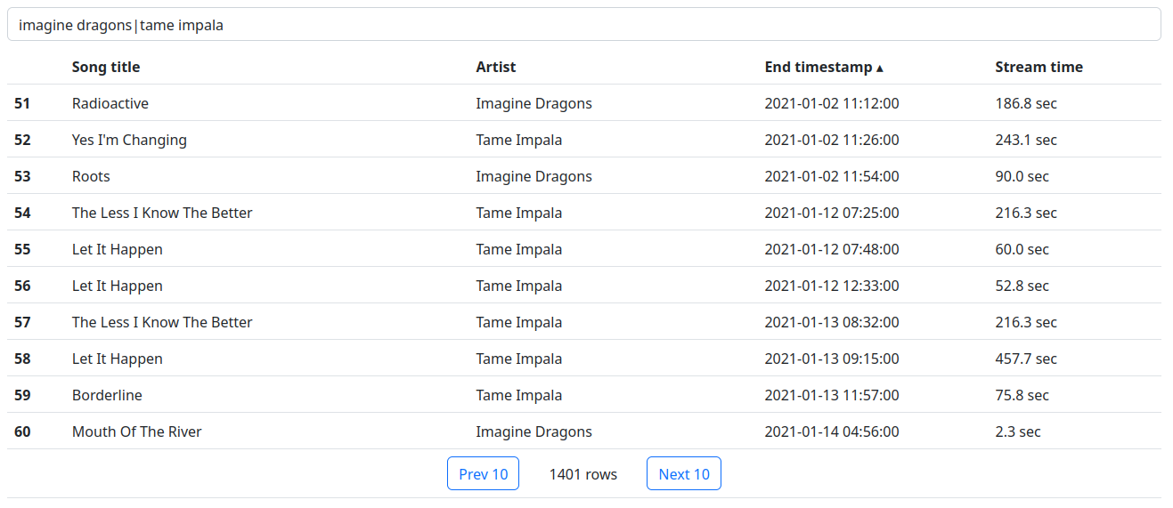Click row number 60
Image resolution: width=1173 pixels, height=508 pixels.
click(22, 431)
